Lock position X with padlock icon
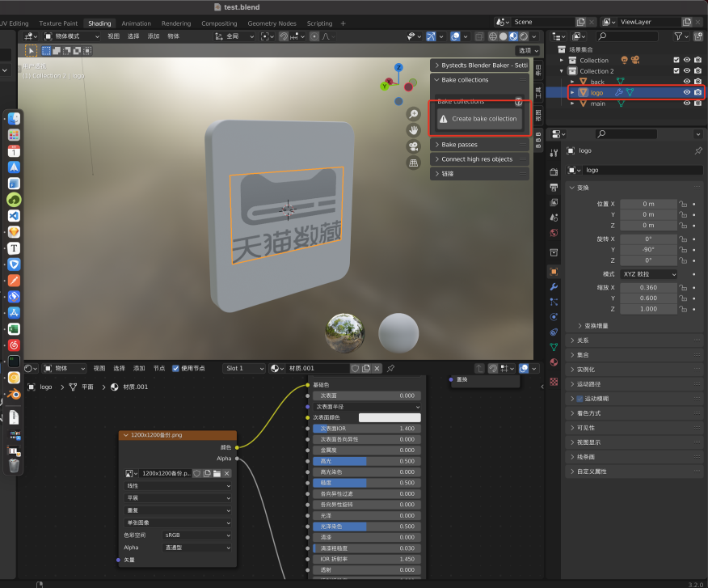Screen dimensions: 708x588 pyautogui.click(x=683, y=204)
